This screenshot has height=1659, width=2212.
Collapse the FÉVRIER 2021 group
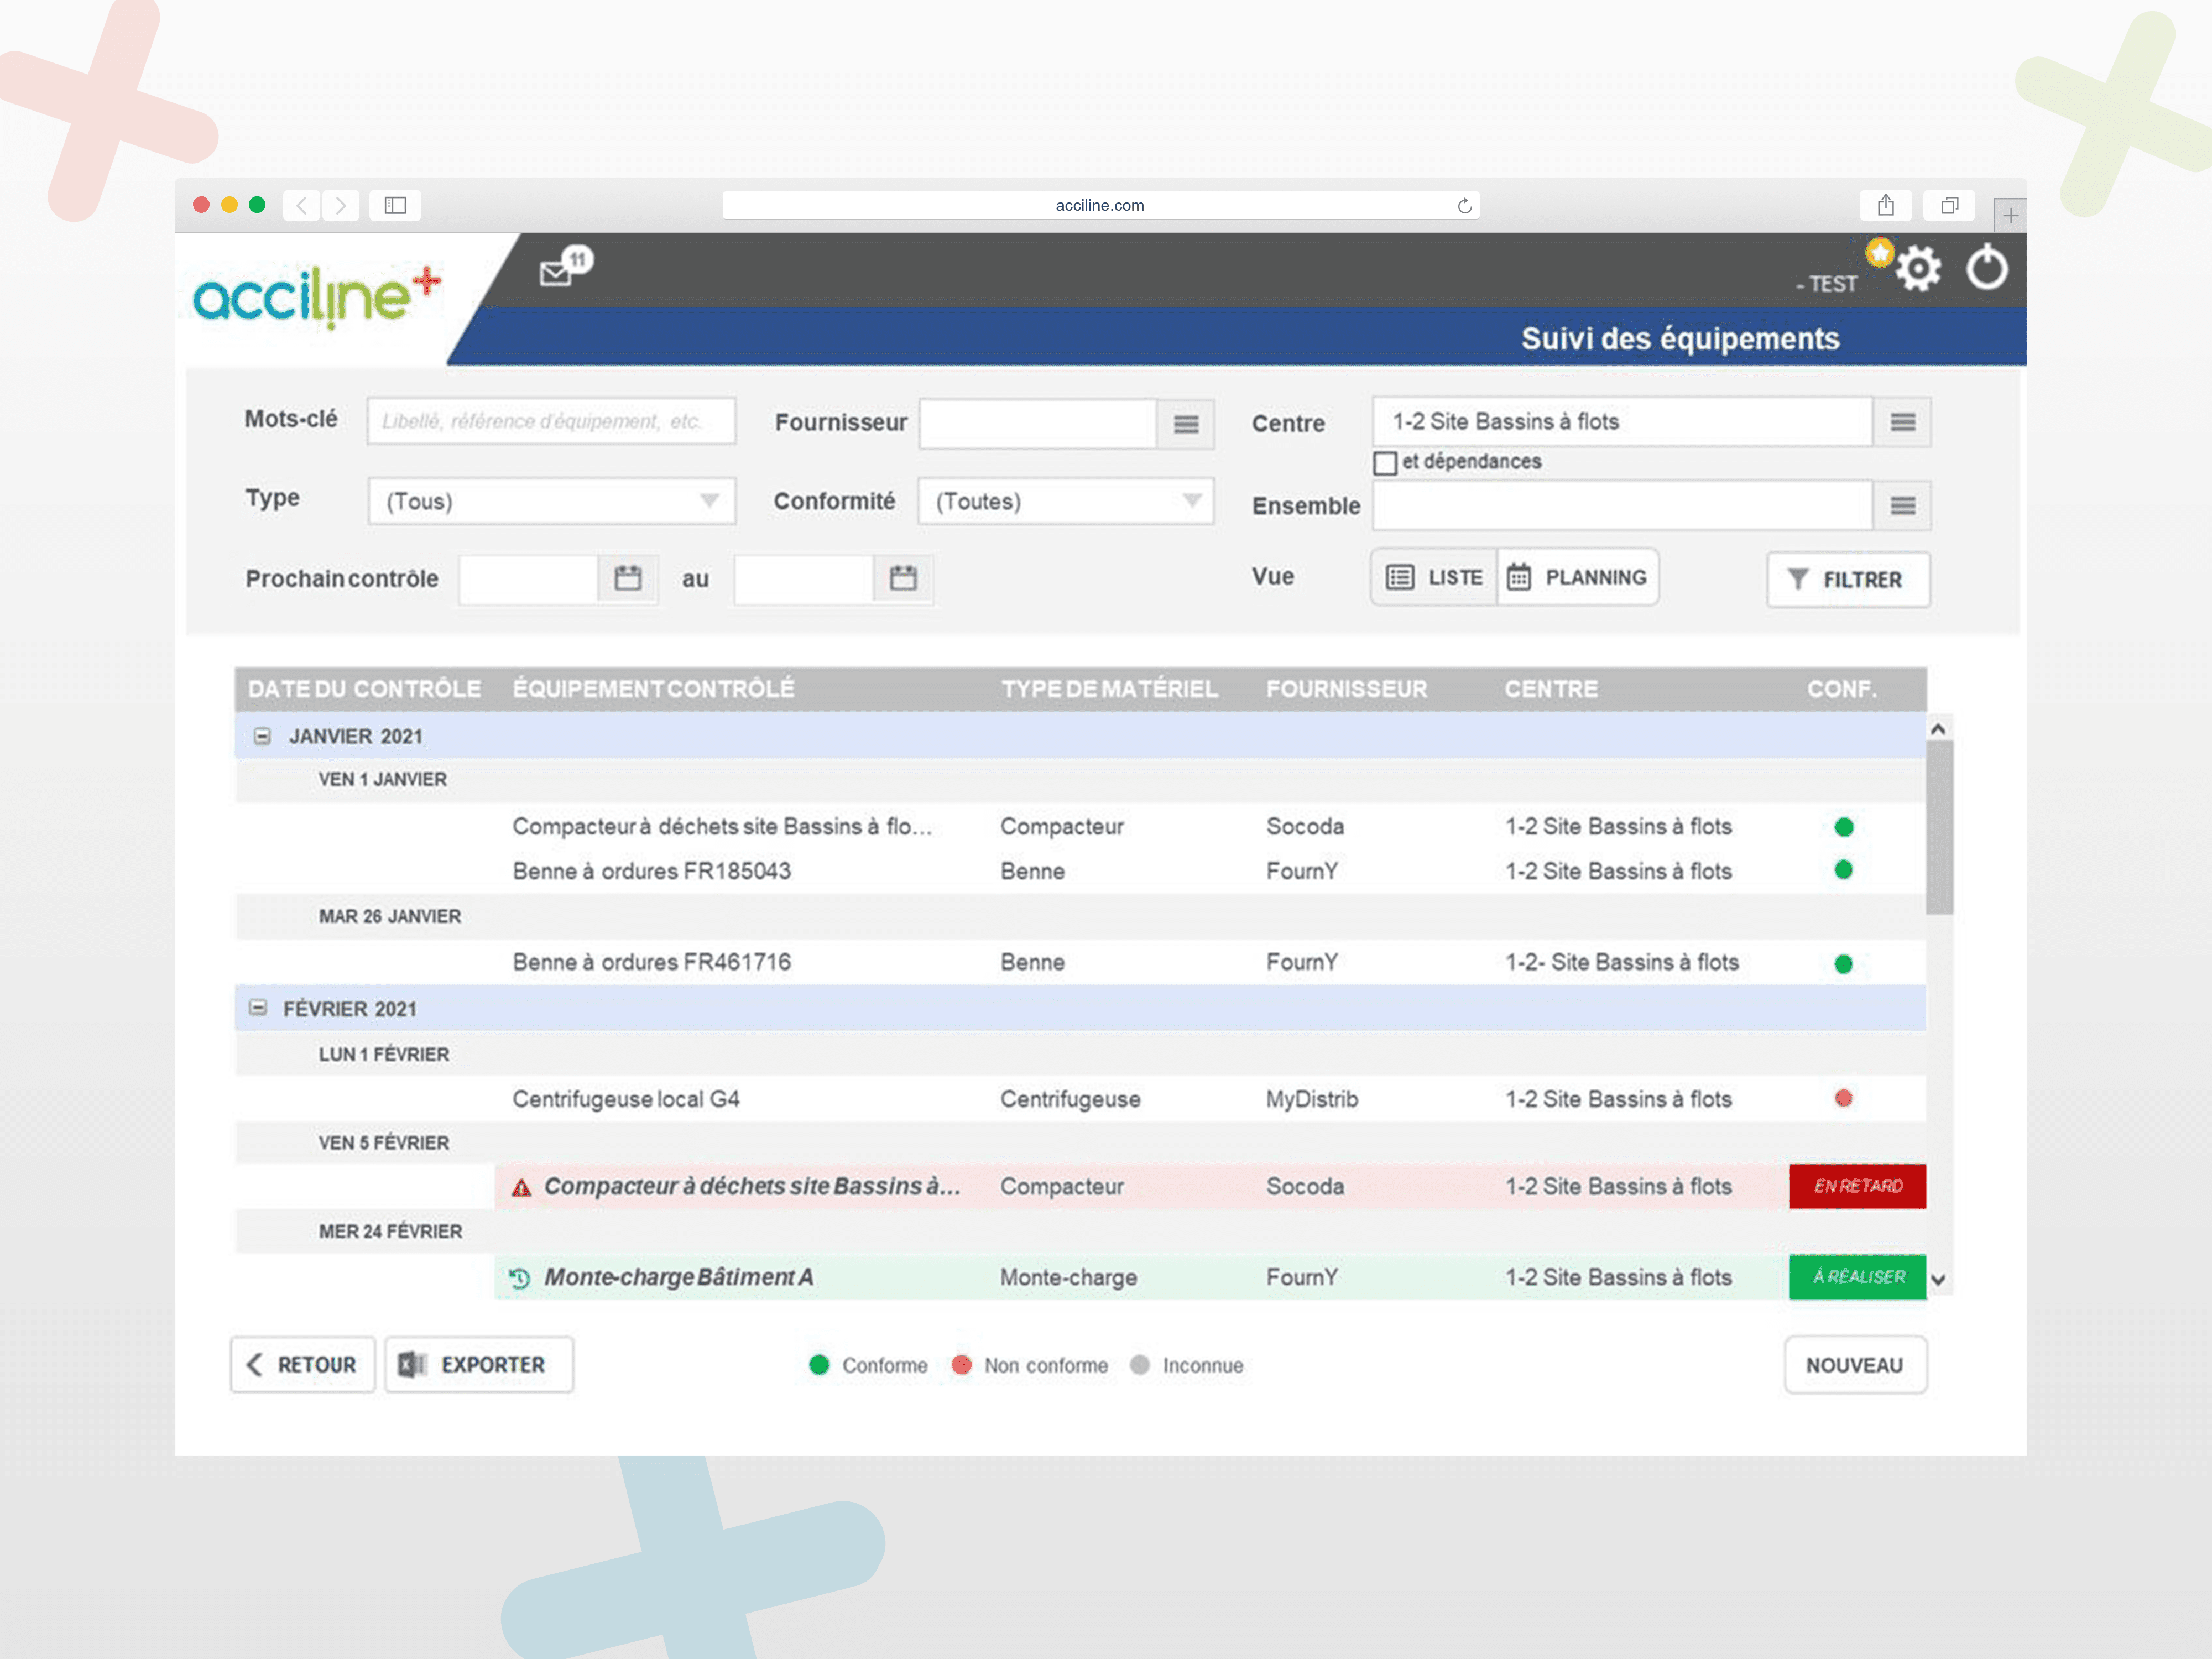pyautogui.click(x=258, y=1008)
